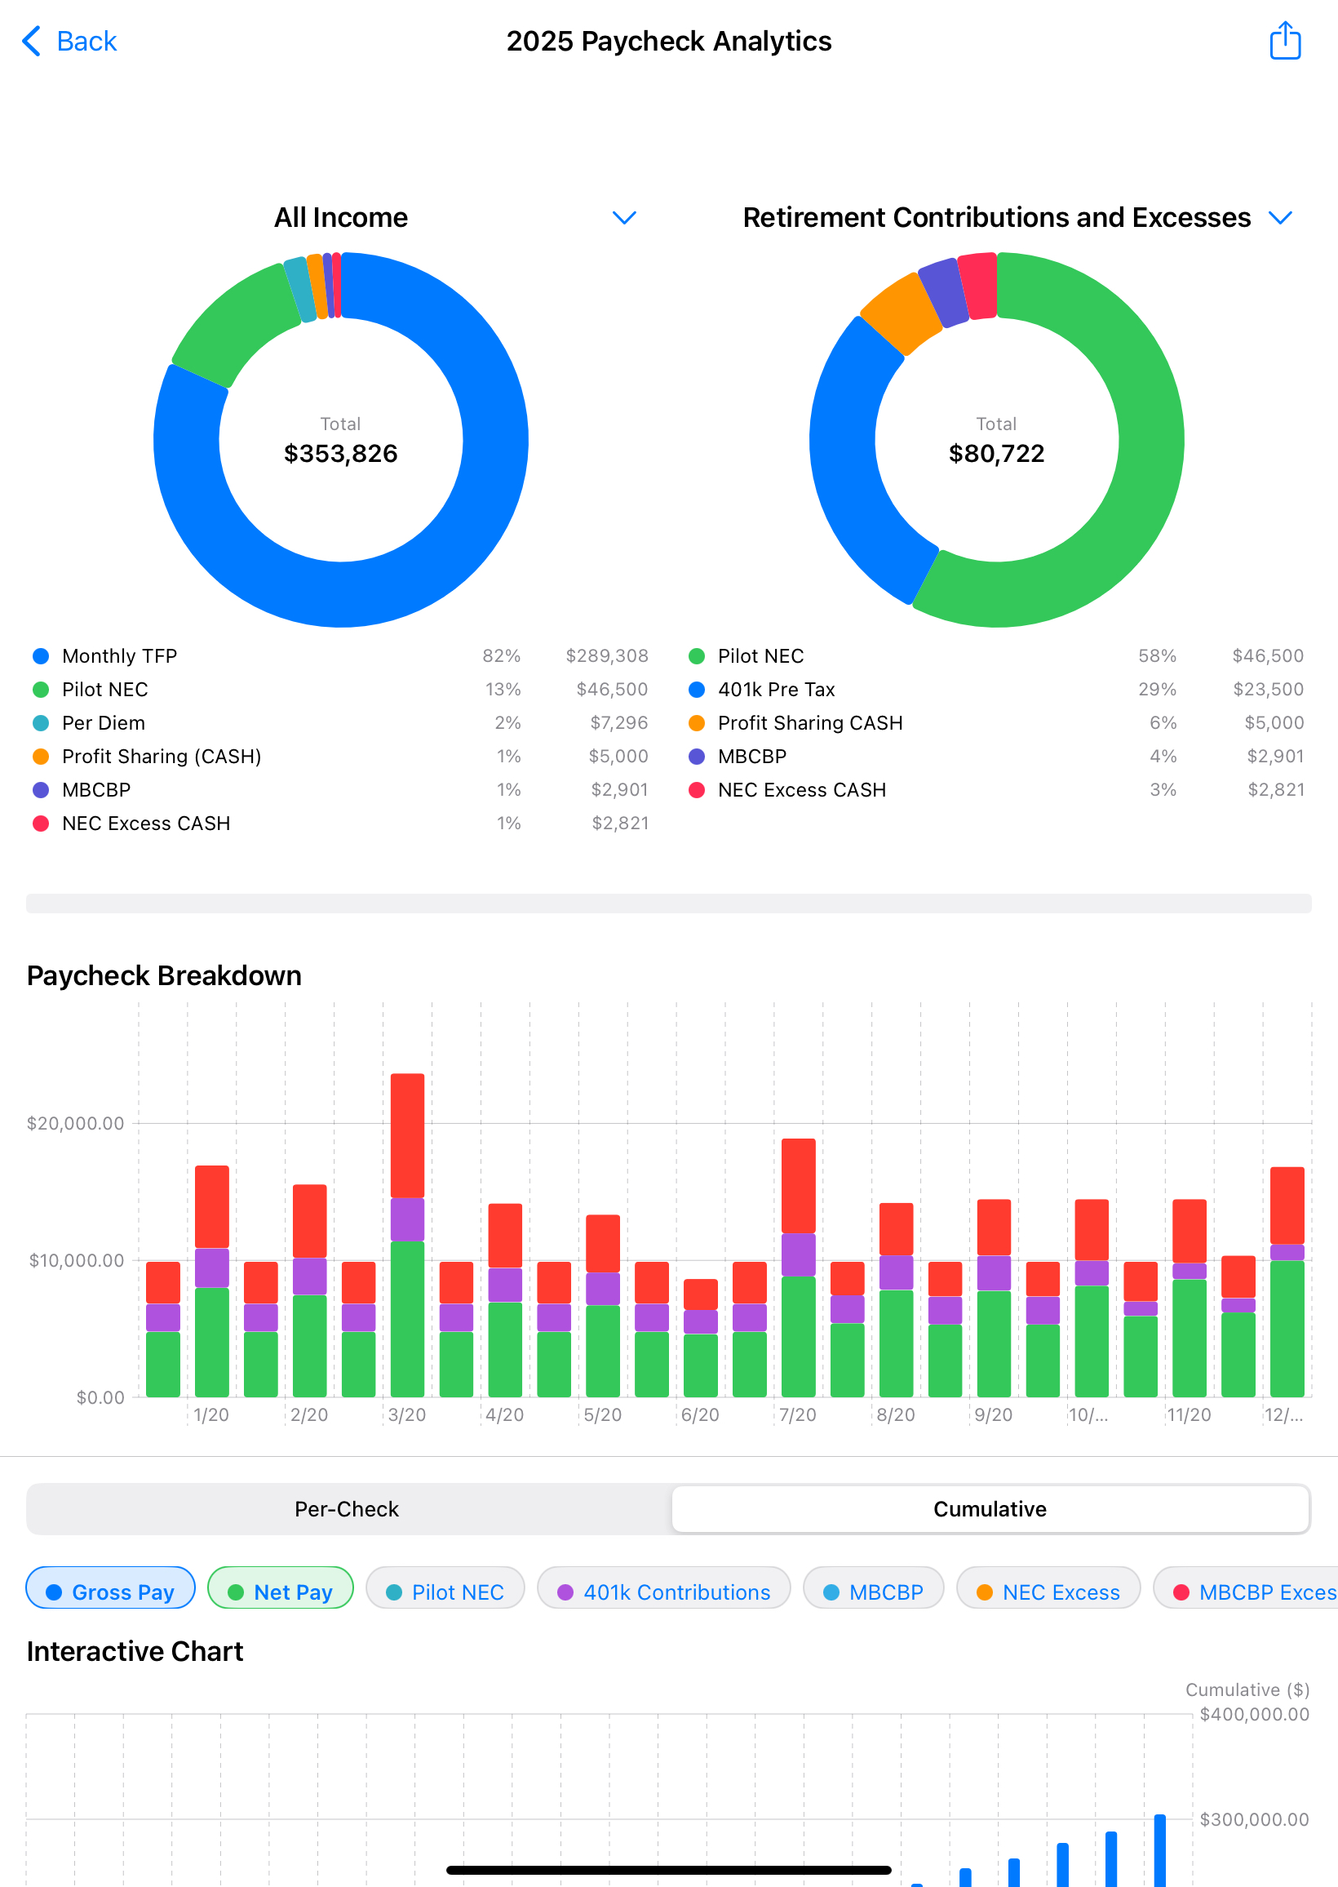Select the Cumulative tab
Image resolution: width=1338 pixels, height=1887 pixels.
click(990, 1508)
